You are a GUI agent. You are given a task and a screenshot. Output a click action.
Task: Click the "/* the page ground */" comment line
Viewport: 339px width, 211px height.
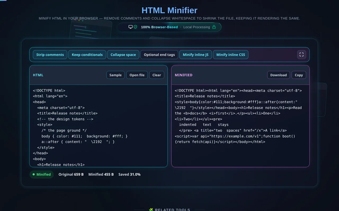click(x=64, y=130)
